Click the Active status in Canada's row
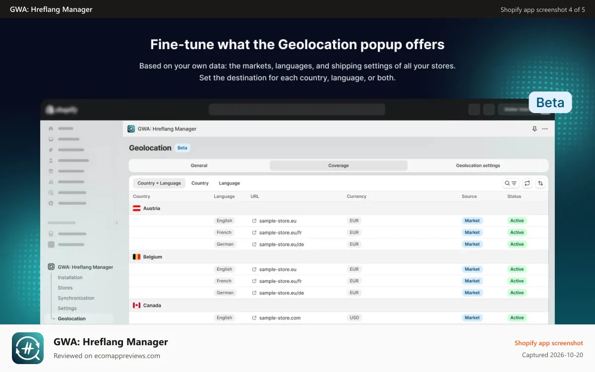Viewport: 595px width, 372px height. tap(517, 318)
